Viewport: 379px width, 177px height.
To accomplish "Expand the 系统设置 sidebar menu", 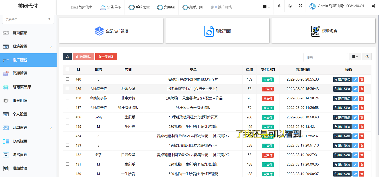I will (x=28, y=47).
